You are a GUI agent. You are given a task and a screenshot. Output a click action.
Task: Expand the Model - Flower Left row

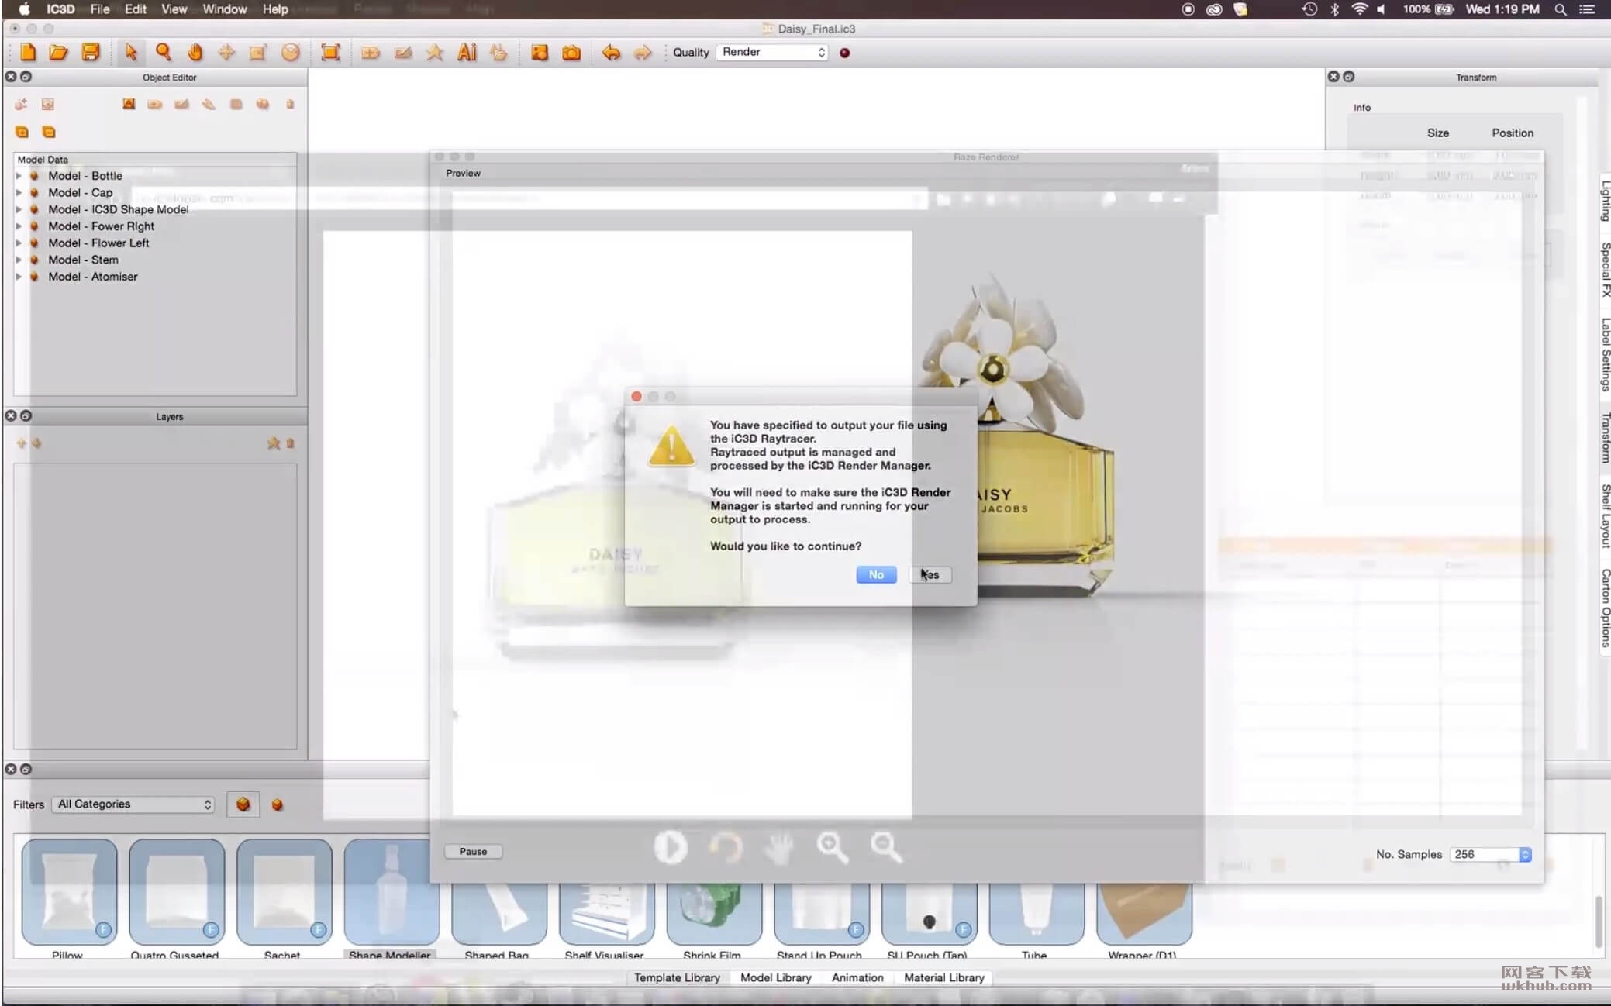19,243
